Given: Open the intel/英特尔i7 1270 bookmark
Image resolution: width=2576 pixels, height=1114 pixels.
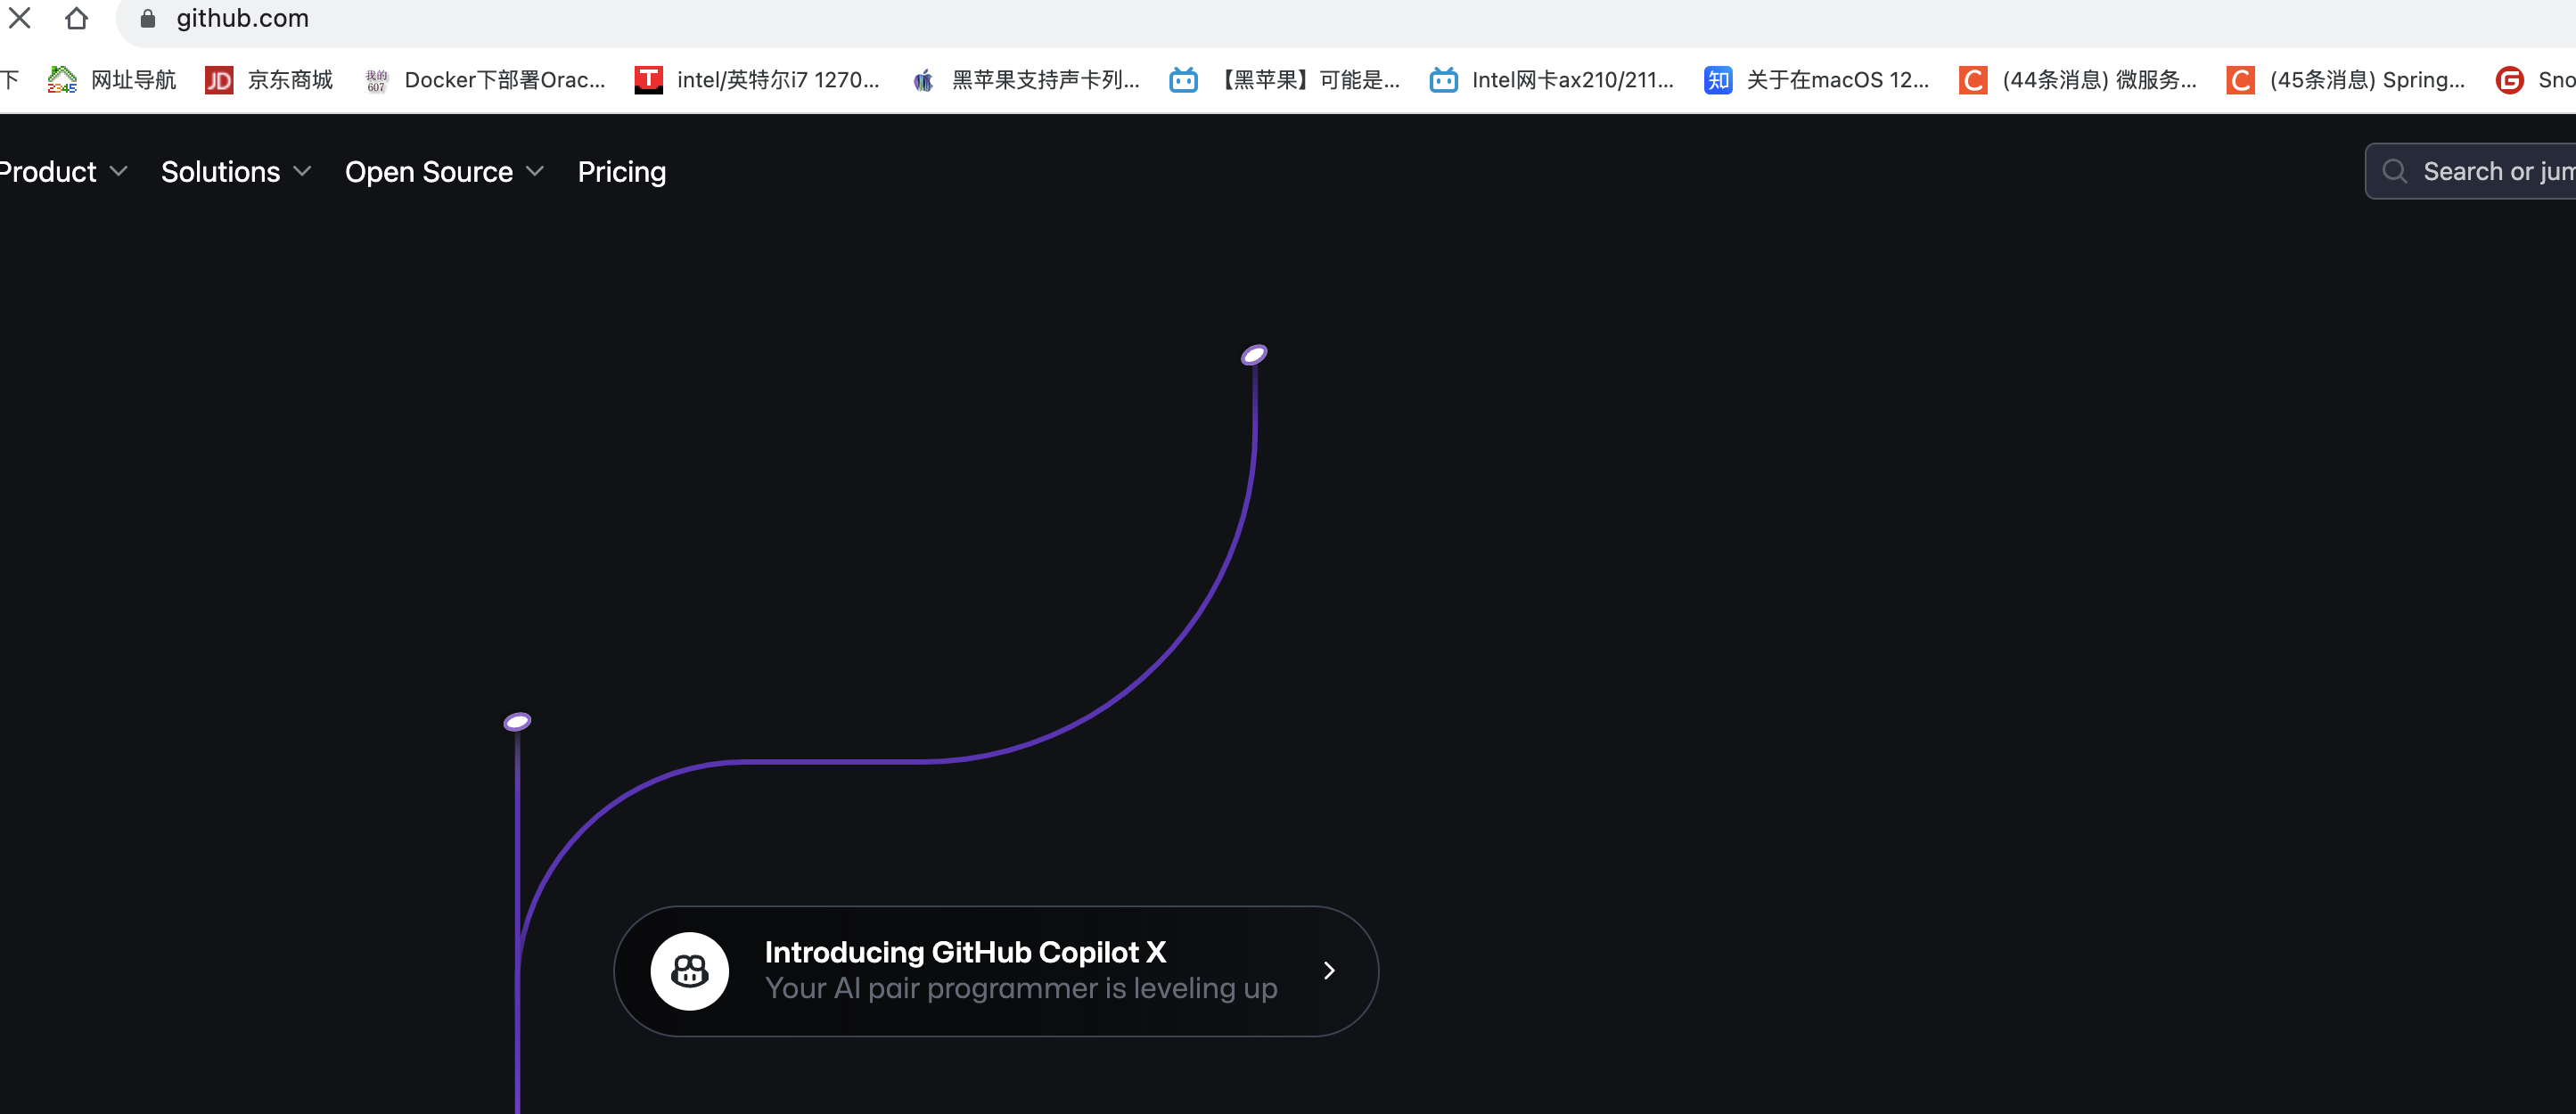Looking at the screenshot, I should tap(757, 80).
